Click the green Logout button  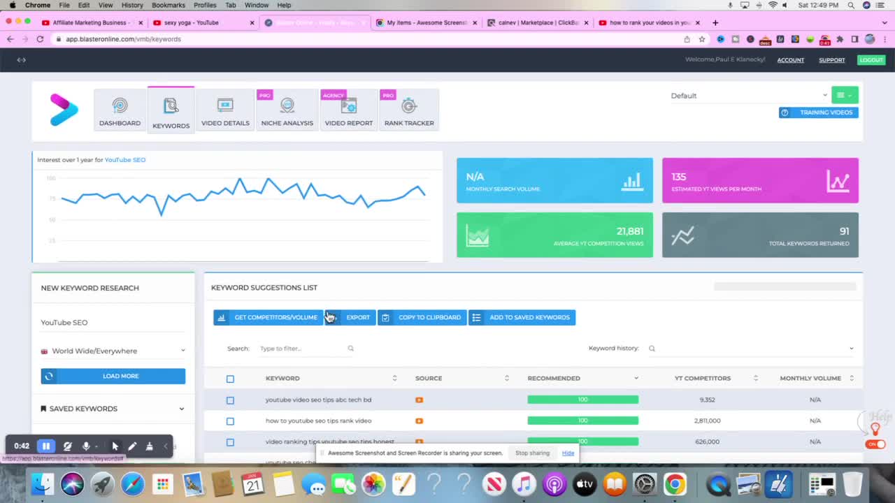pos(871,60)
